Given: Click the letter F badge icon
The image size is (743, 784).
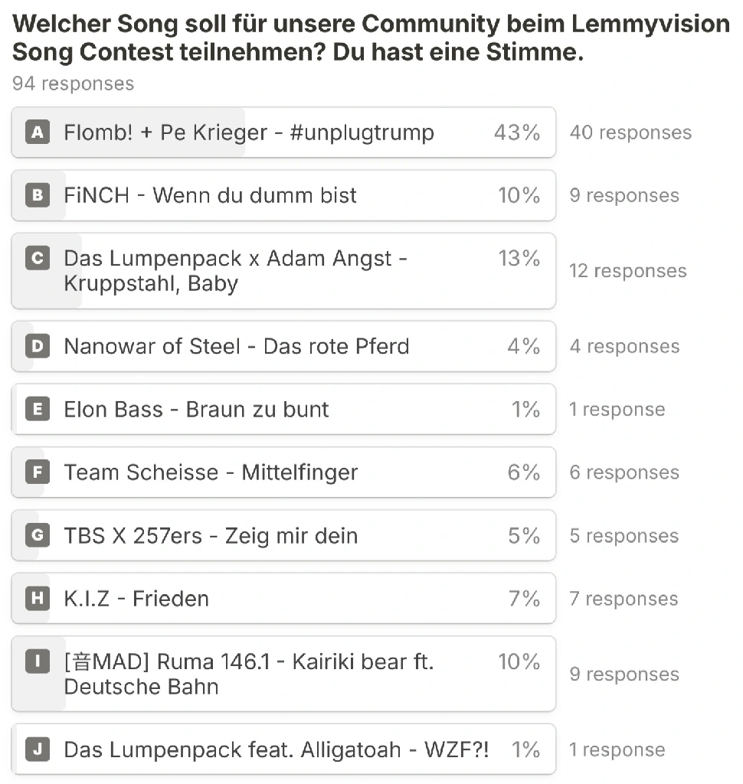Looking at the screenshot, I should (x=38, y=472).
